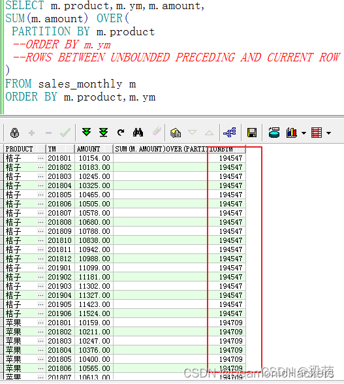Select the amount cell 10578.00

point(94,213)
